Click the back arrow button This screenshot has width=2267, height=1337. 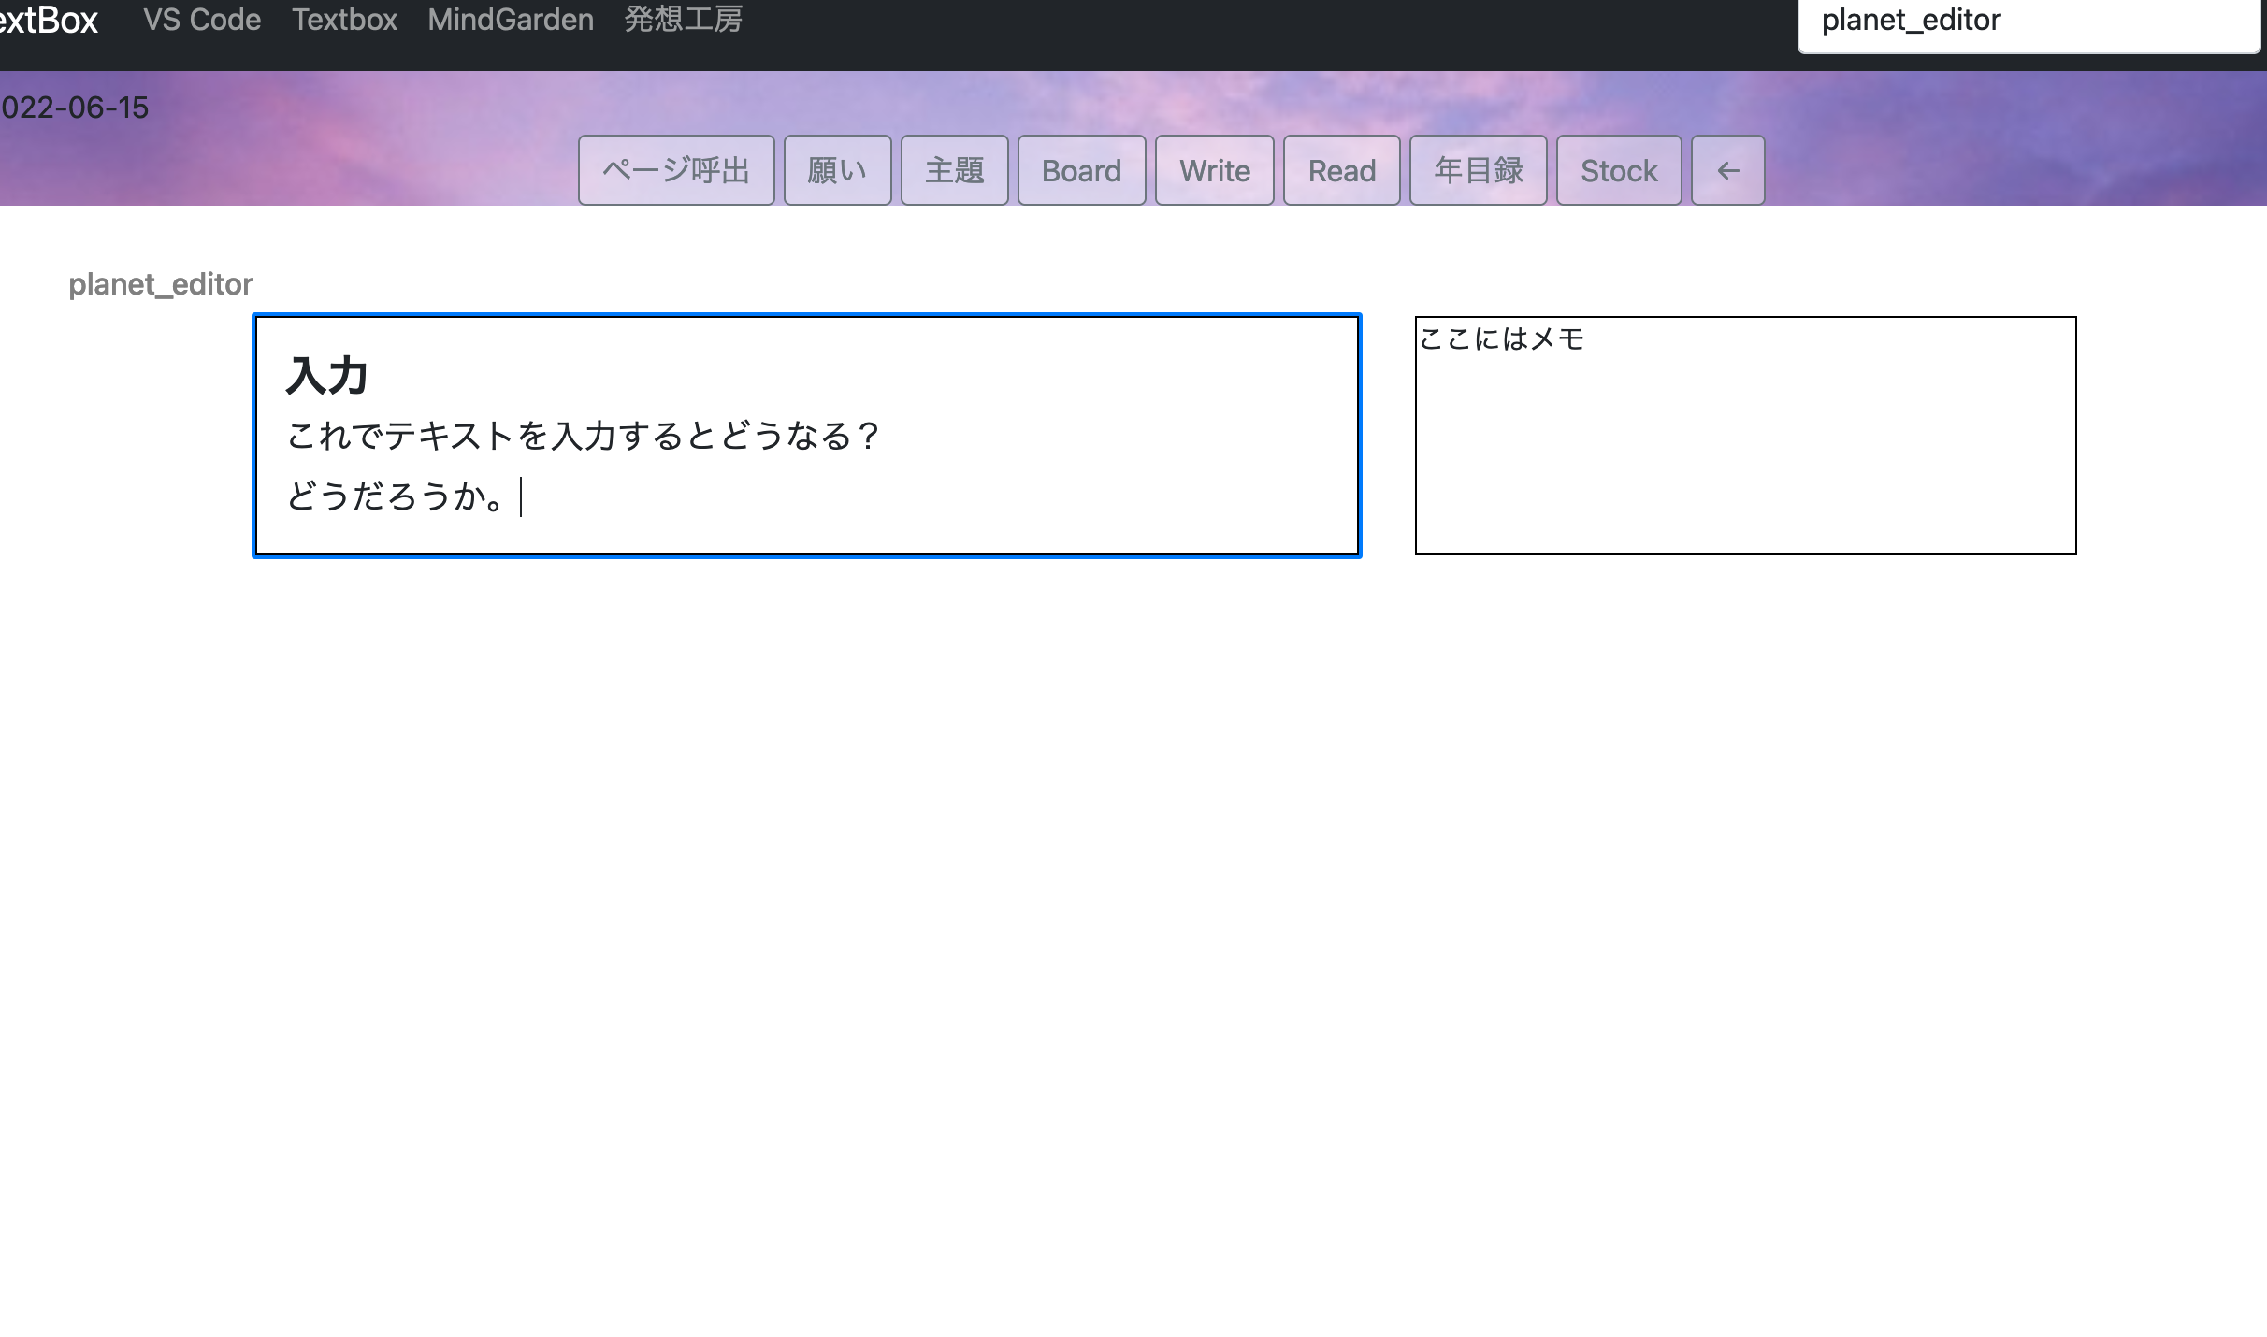1726,169
